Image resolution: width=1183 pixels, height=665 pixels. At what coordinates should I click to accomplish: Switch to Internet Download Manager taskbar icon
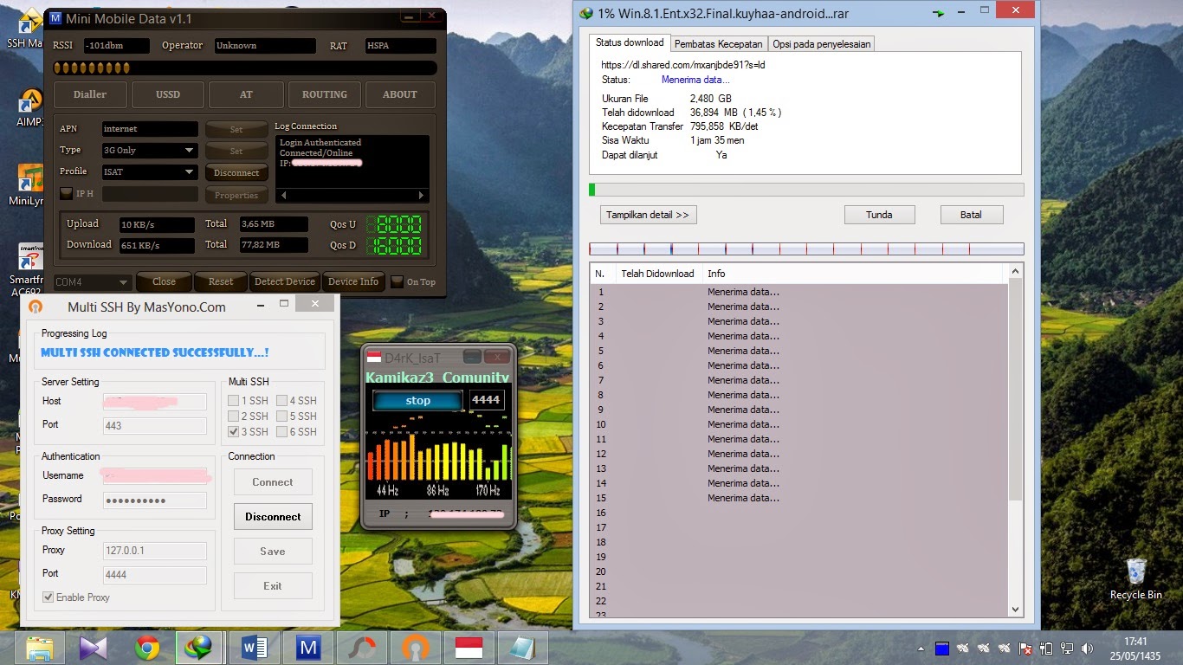tap(199, 648)
